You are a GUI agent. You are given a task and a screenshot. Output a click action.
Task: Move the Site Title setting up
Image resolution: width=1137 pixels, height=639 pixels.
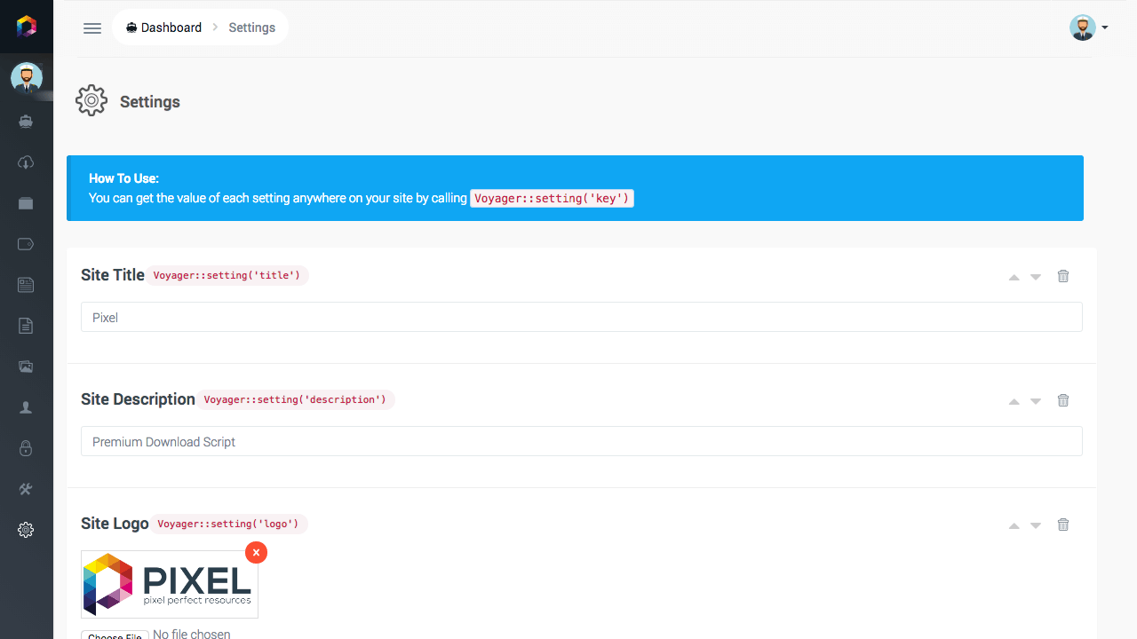coord(1013,277)
